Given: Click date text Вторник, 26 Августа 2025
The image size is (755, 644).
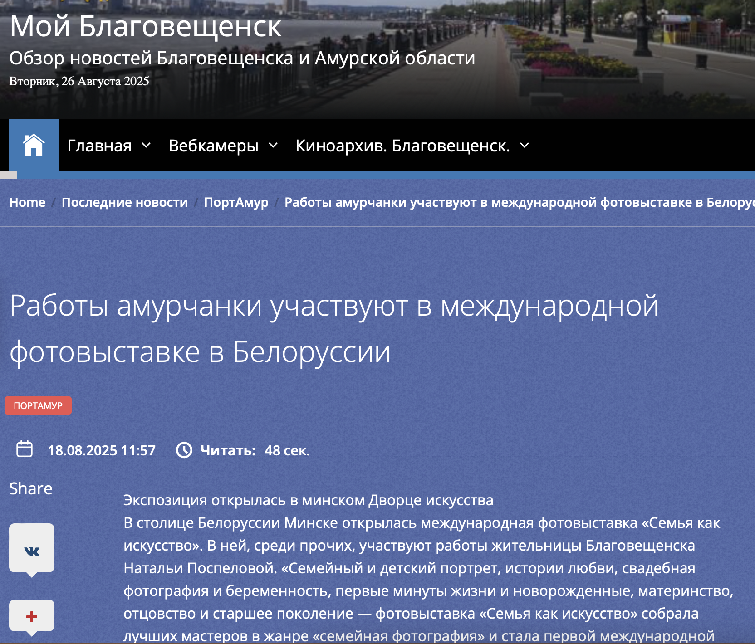Looking at the screenshot, I should (79, 81).
